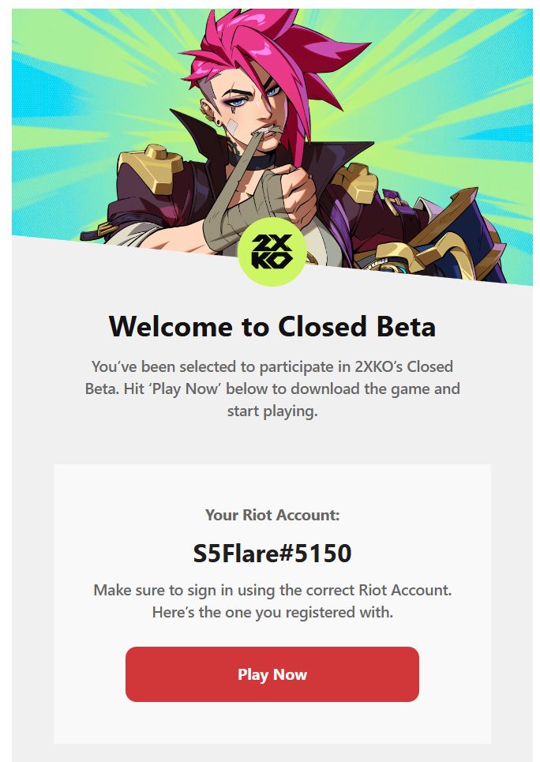Click the Your Riot Account label
Image resolution: width=540 pixels, height=762 pixels.
pyautogui.click(x=272, y=516)
